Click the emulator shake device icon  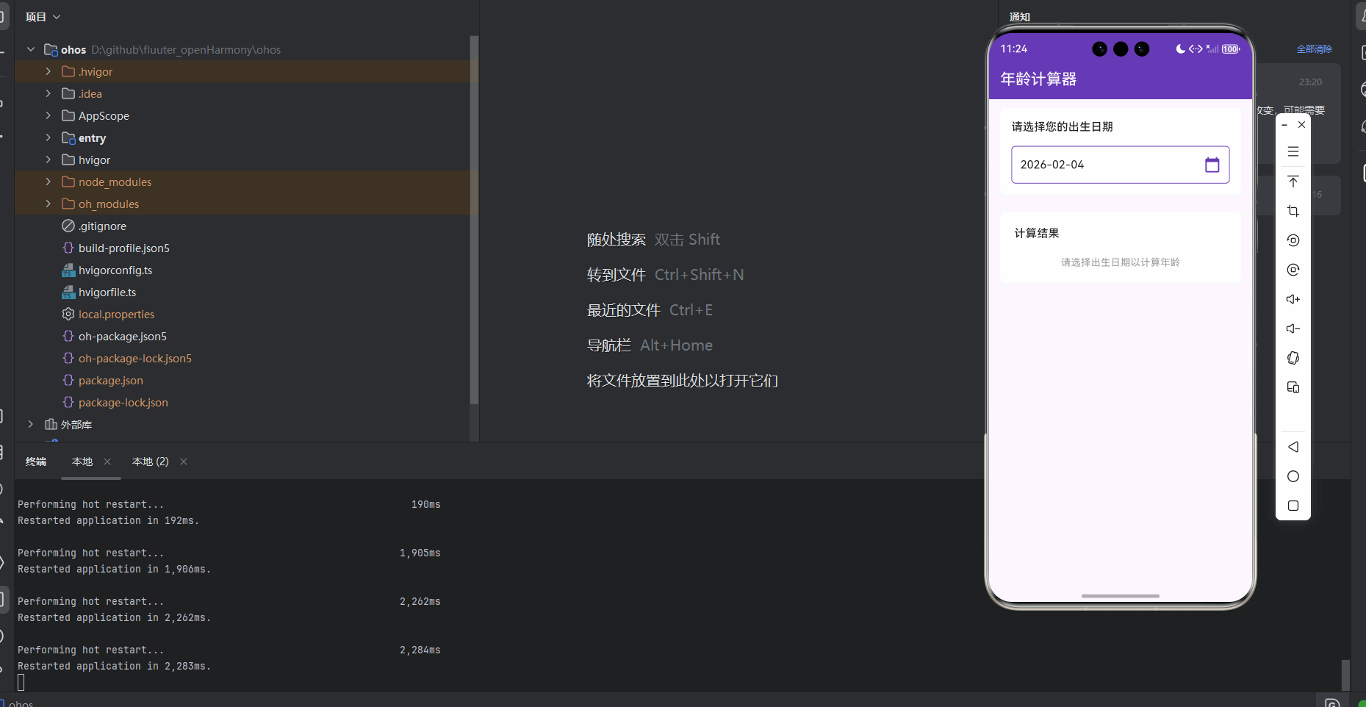point(1293,358)
